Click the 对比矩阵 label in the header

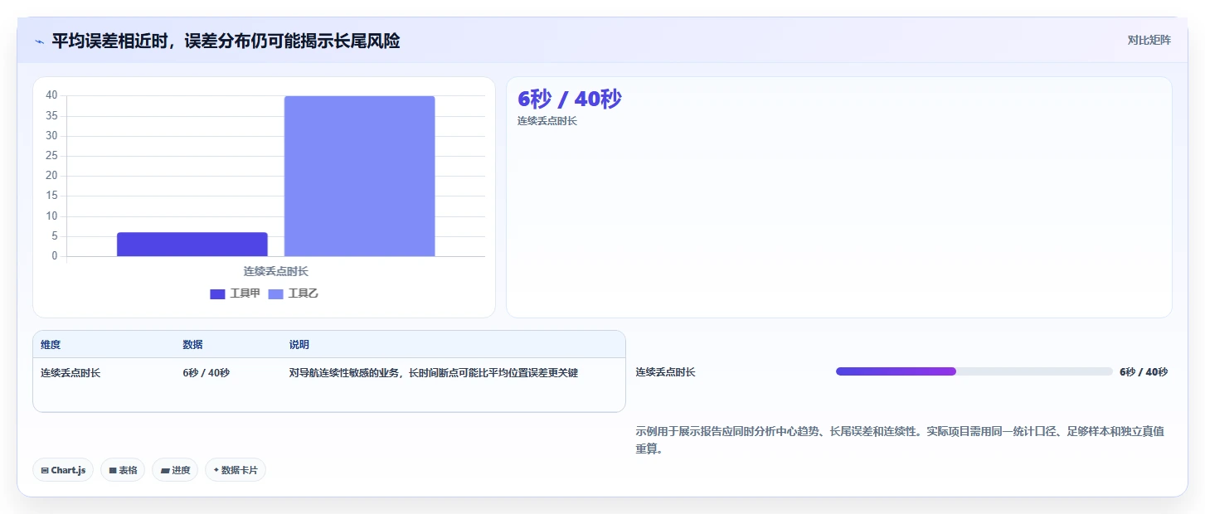pyautogui.click(x=1149, y=40)
